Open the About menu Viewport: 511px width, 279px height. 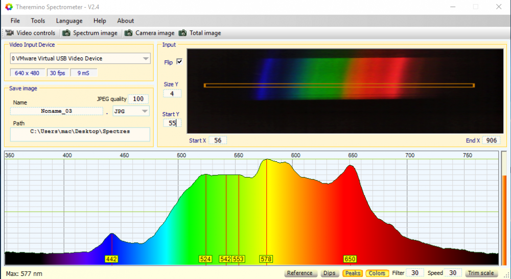pyautogui.click(x=126, y=21)
